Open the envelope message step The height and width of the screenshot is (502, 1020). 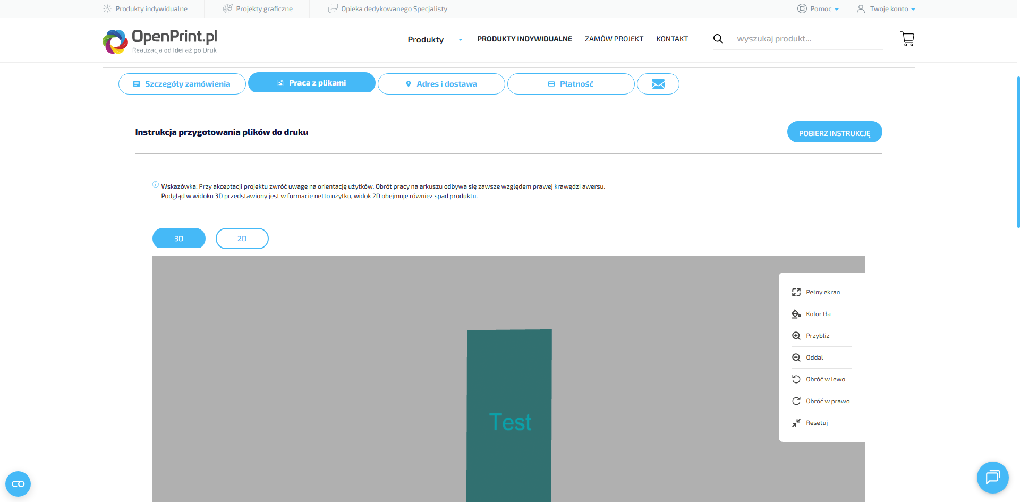pos(658,84)
